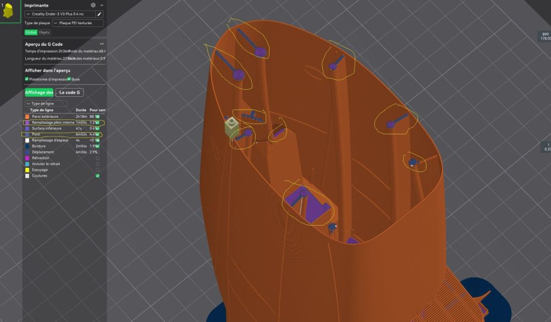Click the Coutures label
551x322 pixels.
39,176
